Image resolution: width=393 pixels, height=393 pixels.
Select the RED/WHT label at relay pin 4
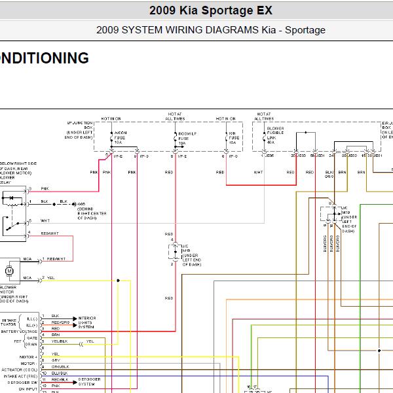click(x=50, y=233)
